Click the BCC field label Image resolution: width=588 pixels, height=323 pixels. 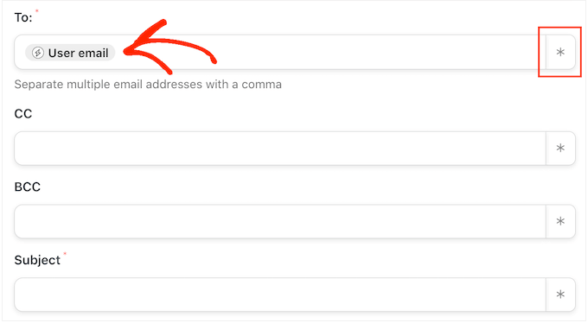click(x=28, y=187)
